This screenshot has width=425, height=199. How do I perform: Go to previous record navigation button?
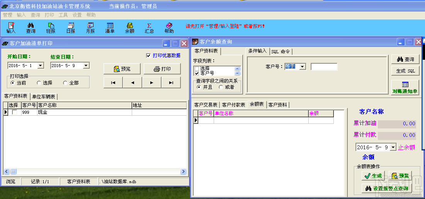click(132, 83)
